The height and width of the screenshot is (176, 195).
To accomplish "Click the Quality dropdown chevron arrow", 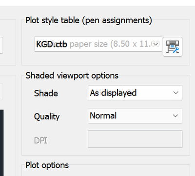I will pos(175,116).
